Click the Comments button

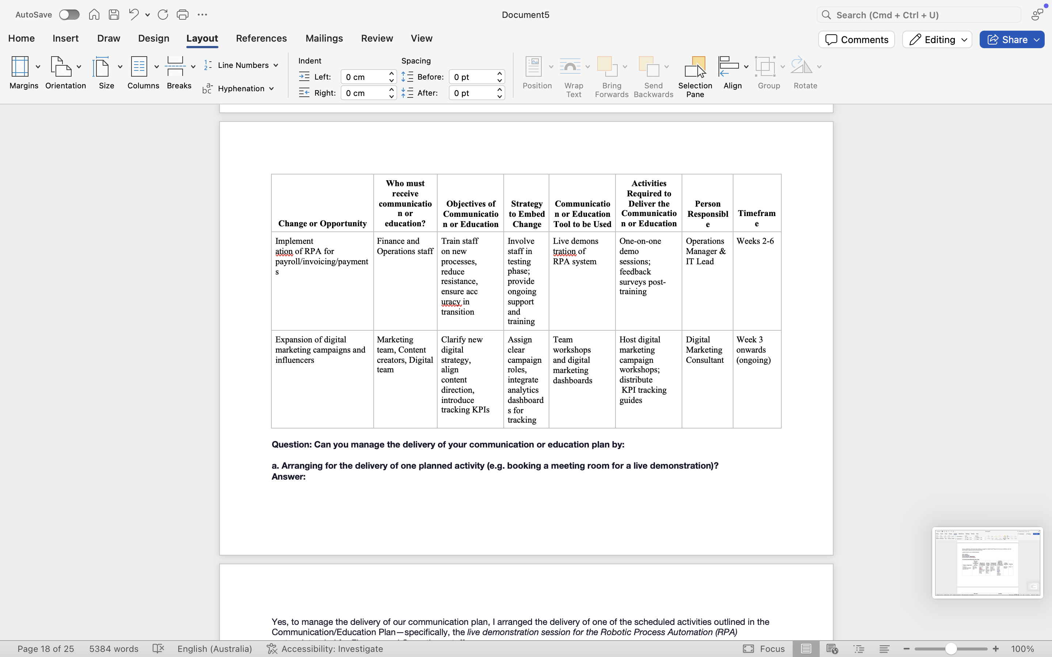click(856, 39)
